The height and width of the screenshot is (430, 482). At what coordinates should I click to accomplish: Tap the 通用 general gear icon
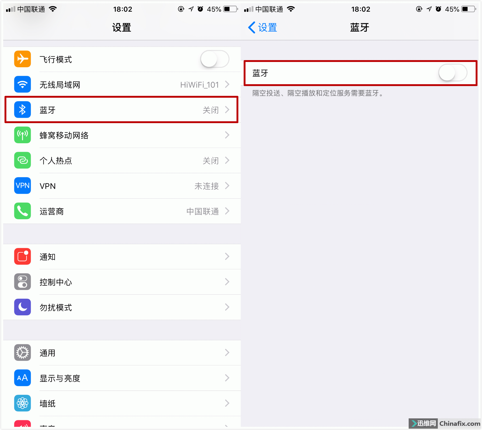[23, 353]
